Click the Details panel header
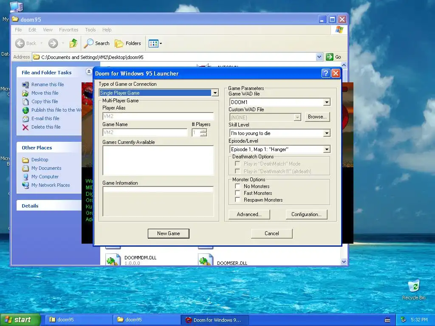This screenshot has height=326, width=435. click(x=49, y=206)
